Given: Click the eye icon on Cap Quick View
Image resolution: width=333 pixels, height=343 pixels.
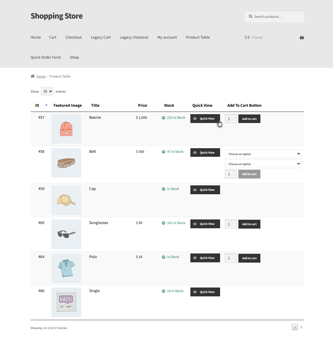Looking at the screenshot, I should [195, 190].
